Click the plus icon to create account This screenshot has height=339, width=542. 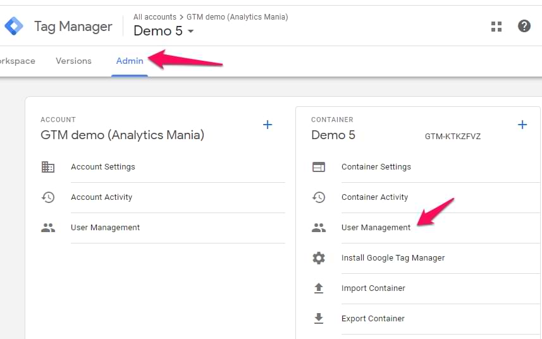[x=268, y=125]
